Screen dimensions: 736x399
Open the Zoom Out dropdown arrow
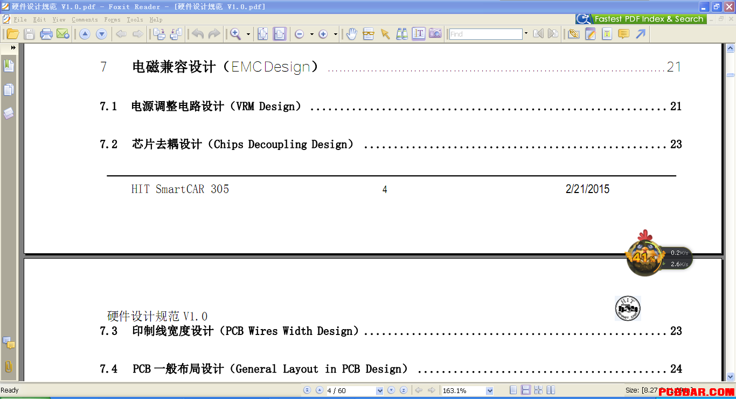(x=311, y=34)
